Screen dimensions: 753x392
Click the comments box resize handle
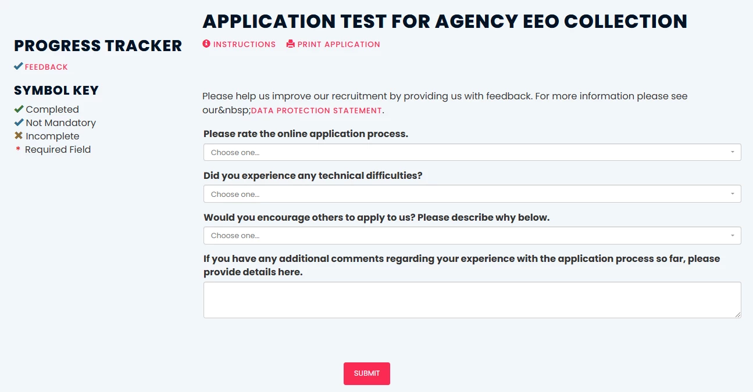coord(737,314)
